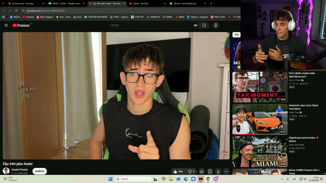Select the Vše filter chip
Viewport: 326px width, 183px height.
237,35
